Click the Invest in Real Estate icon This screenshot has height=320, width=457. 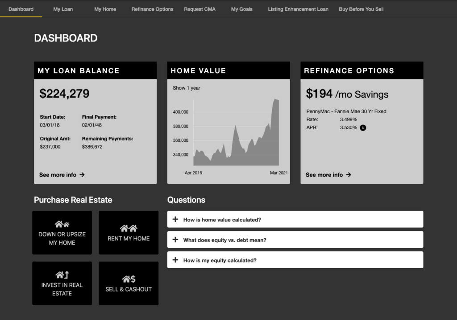(62, 275)
